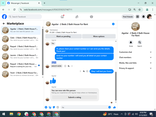Bookmark this page with the star icon
The image size is (156, 117).
[139, 10]
